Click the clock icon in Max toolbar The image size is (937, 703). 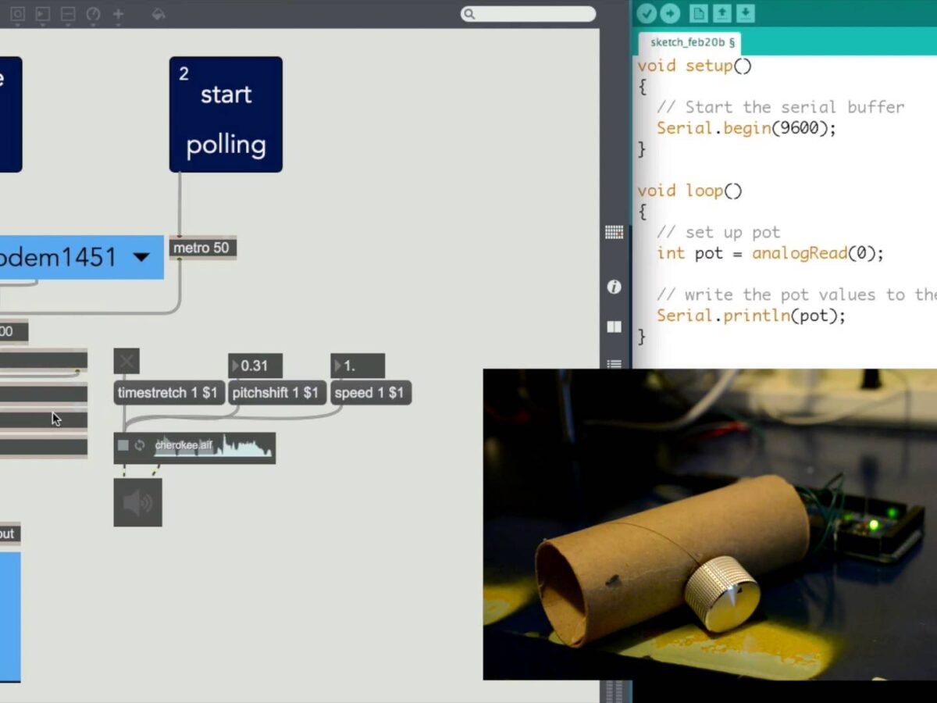click(x=93, y=14)
